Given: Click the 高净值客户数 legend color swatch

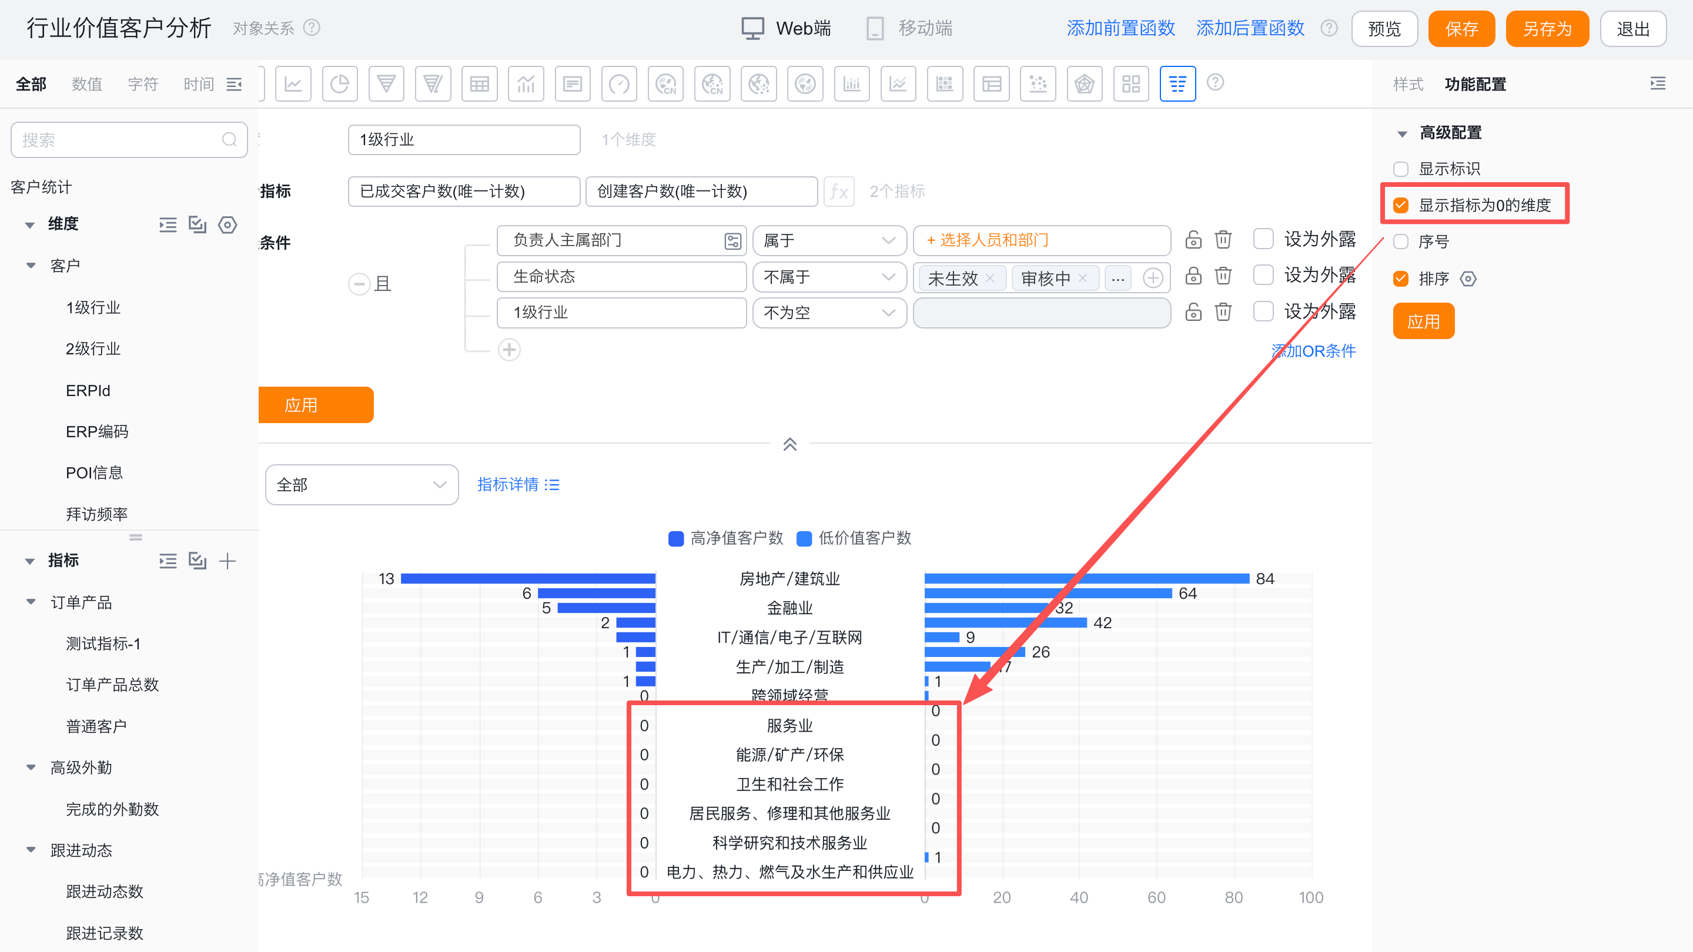Looking at the screenshot, I should [675, 539].
